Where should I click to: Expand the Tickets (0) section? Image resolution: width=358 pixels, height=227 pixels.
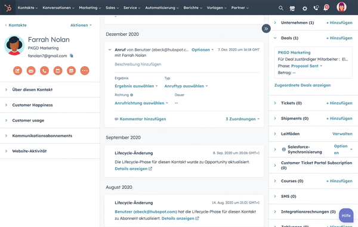(275, 103)
